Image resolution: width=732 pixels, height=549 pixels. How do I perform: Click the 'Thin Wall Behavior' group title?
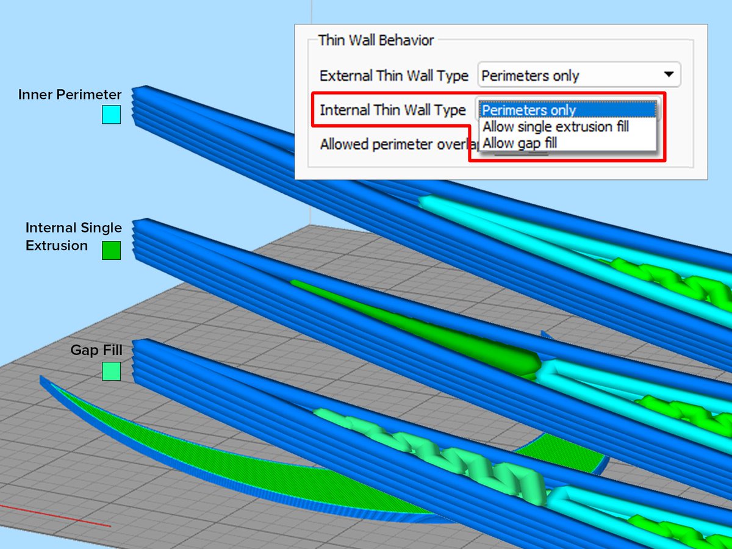(x=376, y=40)
